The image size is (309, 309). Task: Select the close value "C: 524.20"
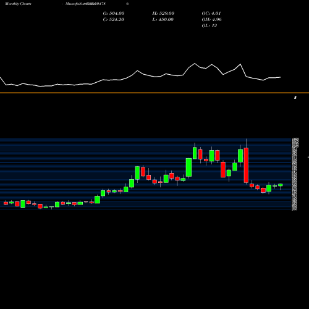[114, 20]
